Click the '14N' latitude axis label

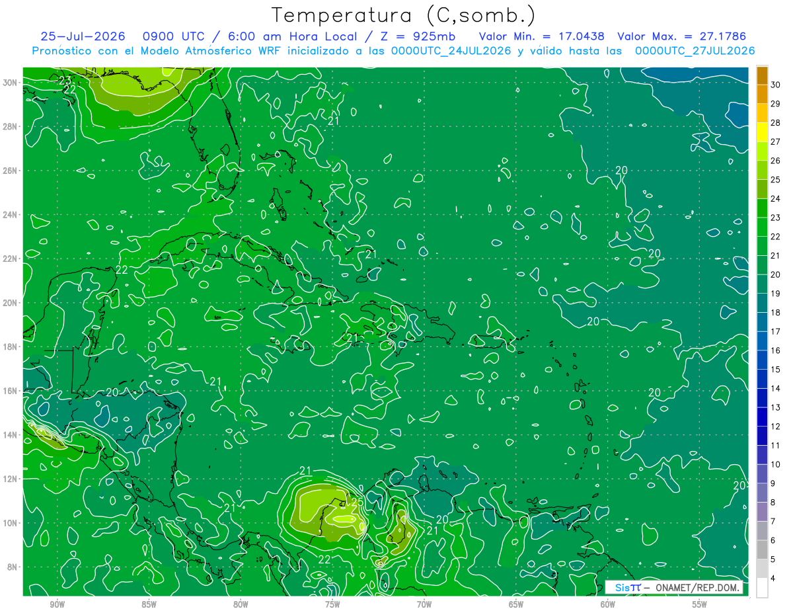click(x=10, y=435)
